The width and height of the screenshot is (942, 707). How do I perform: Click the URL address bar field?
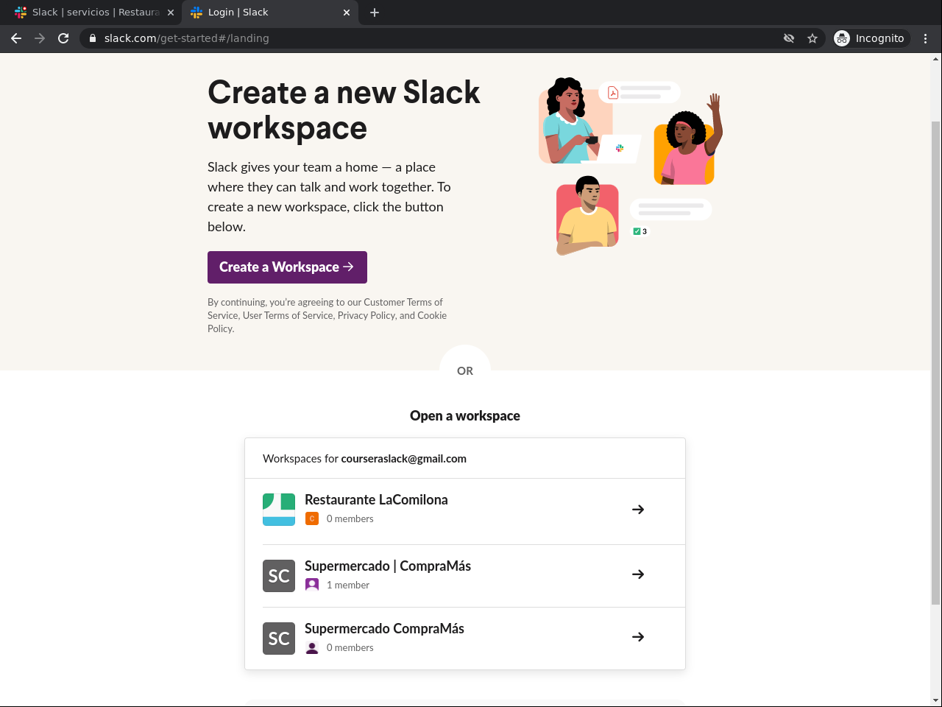442,38
